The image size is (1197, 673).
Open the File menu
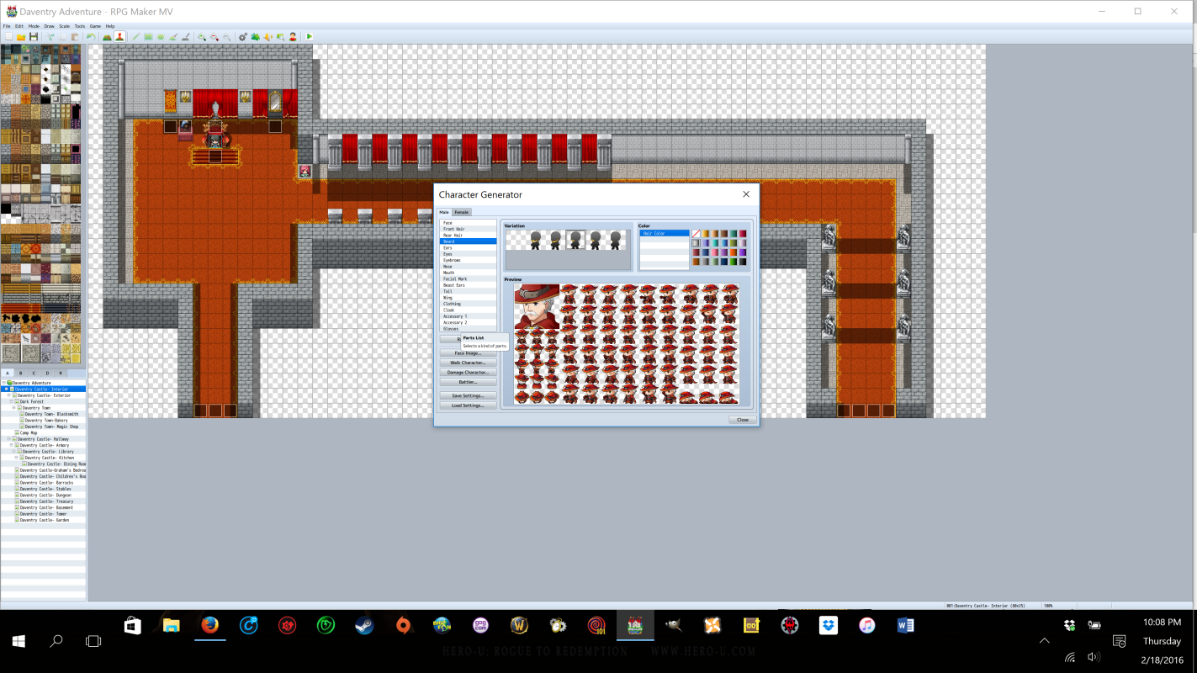point(7,26)
